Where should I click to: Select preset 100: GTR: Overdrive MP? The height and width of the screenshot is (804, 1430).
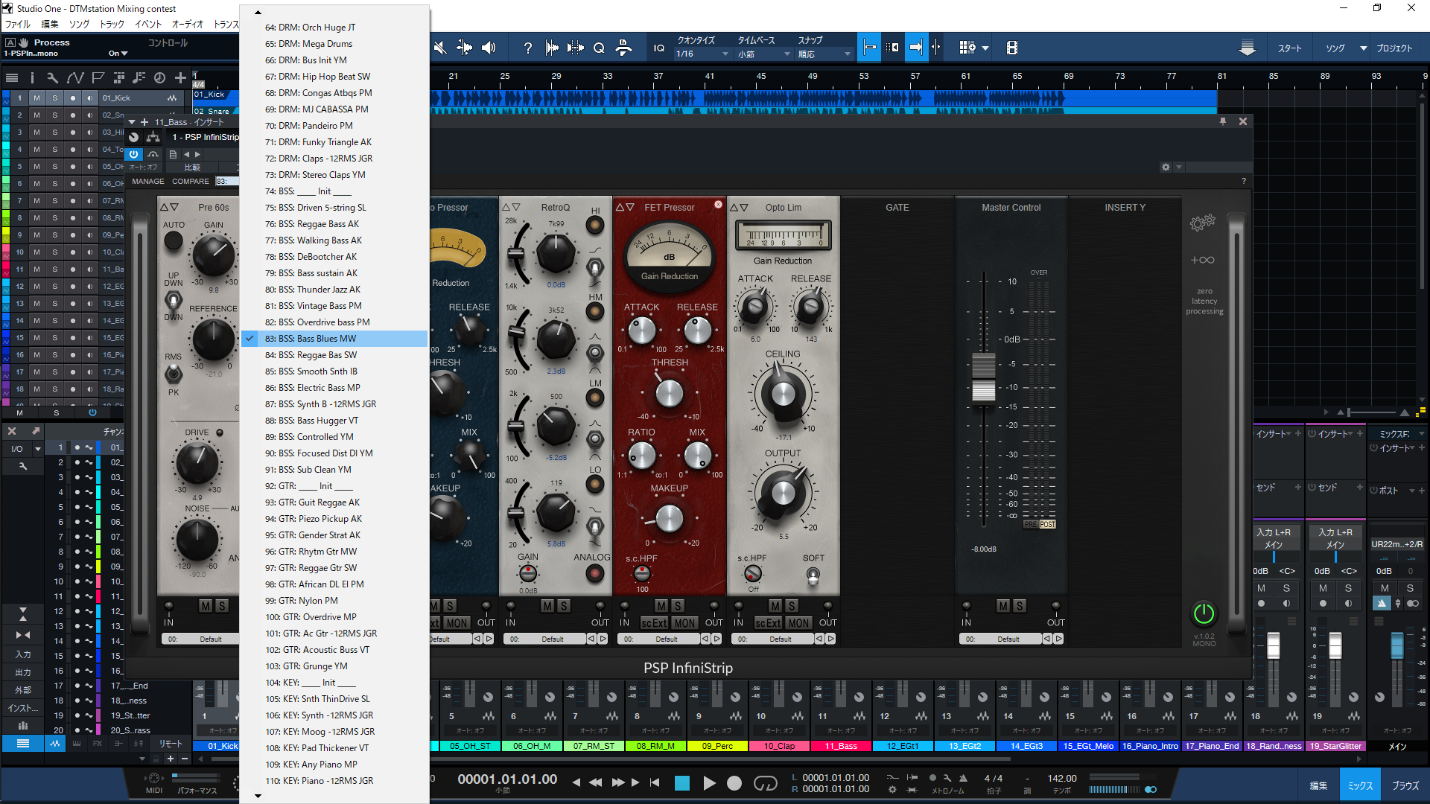(334, 617)
